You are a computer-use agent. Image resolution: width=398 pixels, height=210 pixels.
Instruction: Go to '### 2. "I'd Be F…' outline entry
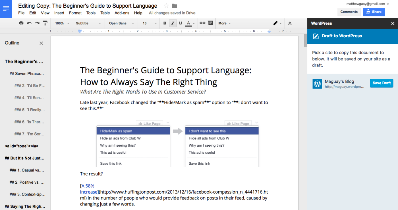pyautogui.click(x=30, y=86)
